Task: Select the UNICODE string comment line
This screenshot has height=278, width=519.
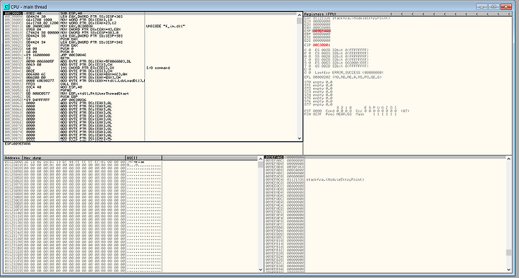Action: click(x=166, y=26)
